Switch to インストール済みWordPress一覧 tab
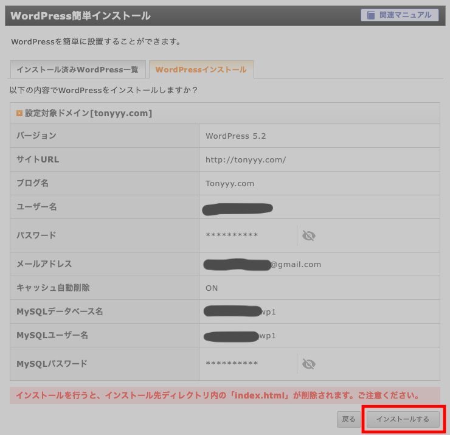This screenshot has width=450, height=435. 78,69
